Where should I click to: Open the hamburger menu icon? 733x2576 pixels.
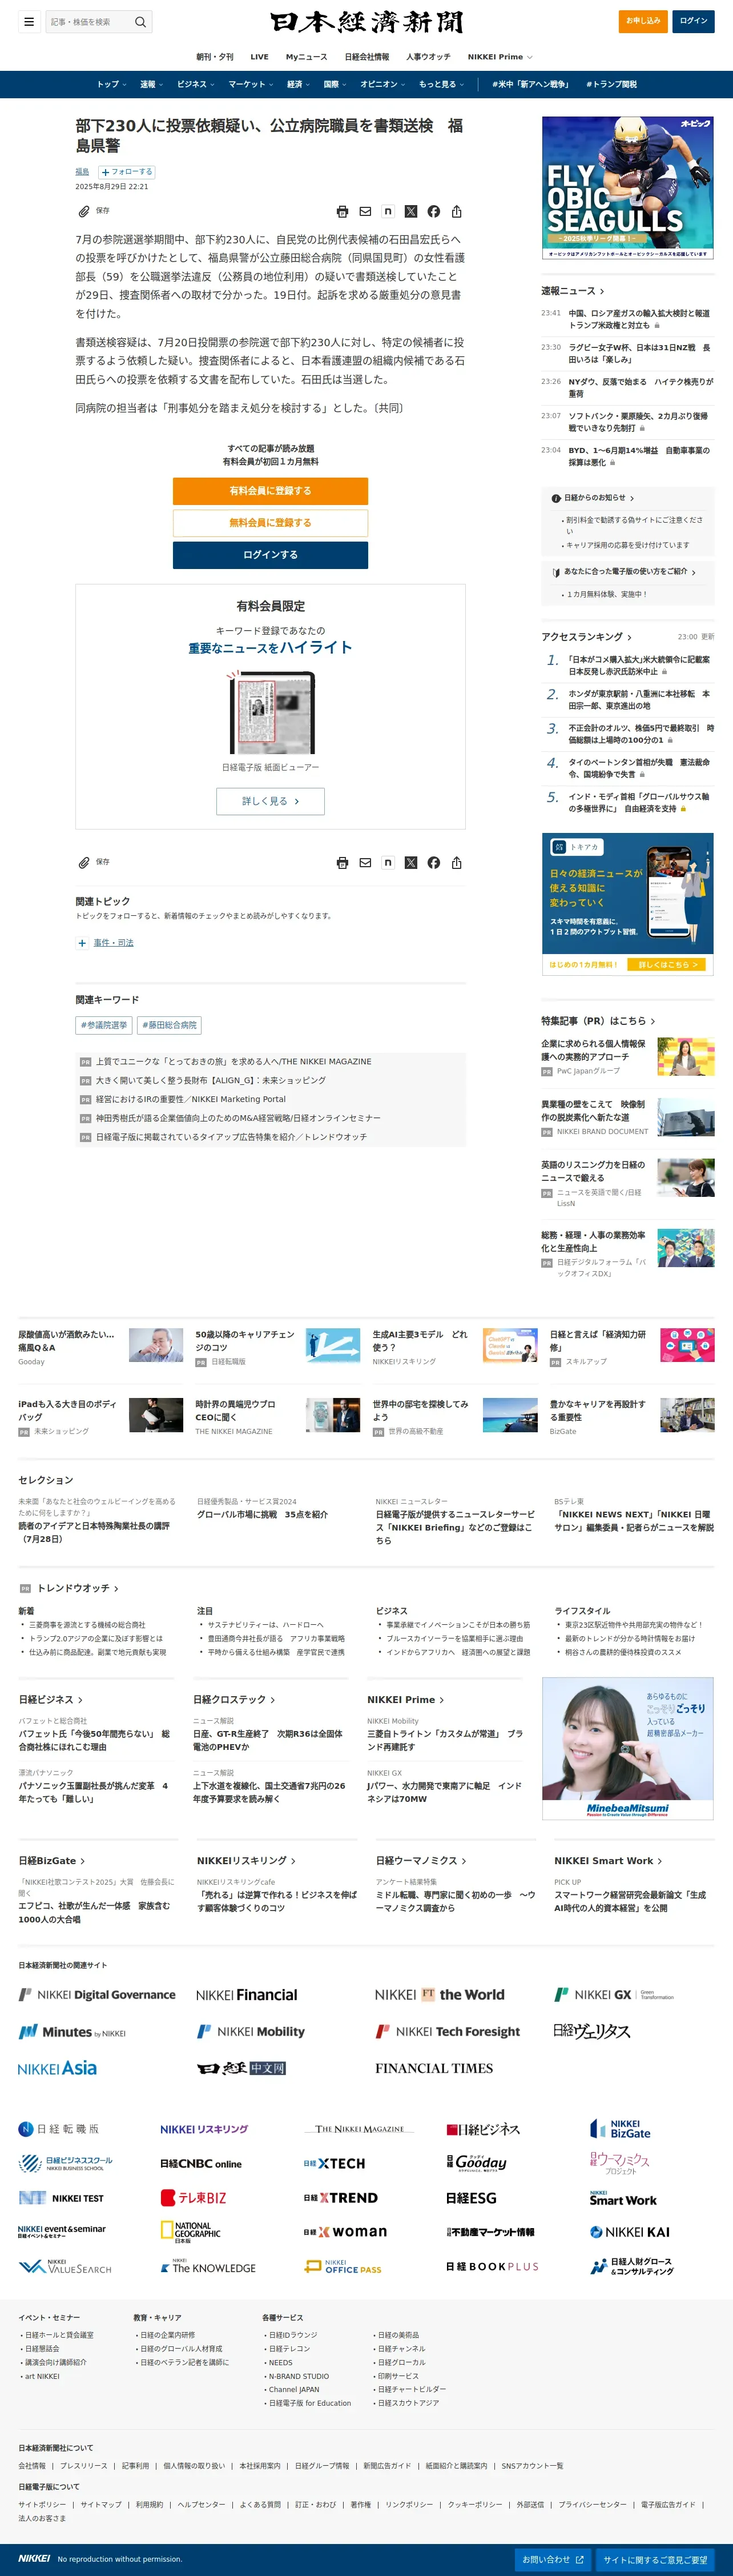click(29, 21)
